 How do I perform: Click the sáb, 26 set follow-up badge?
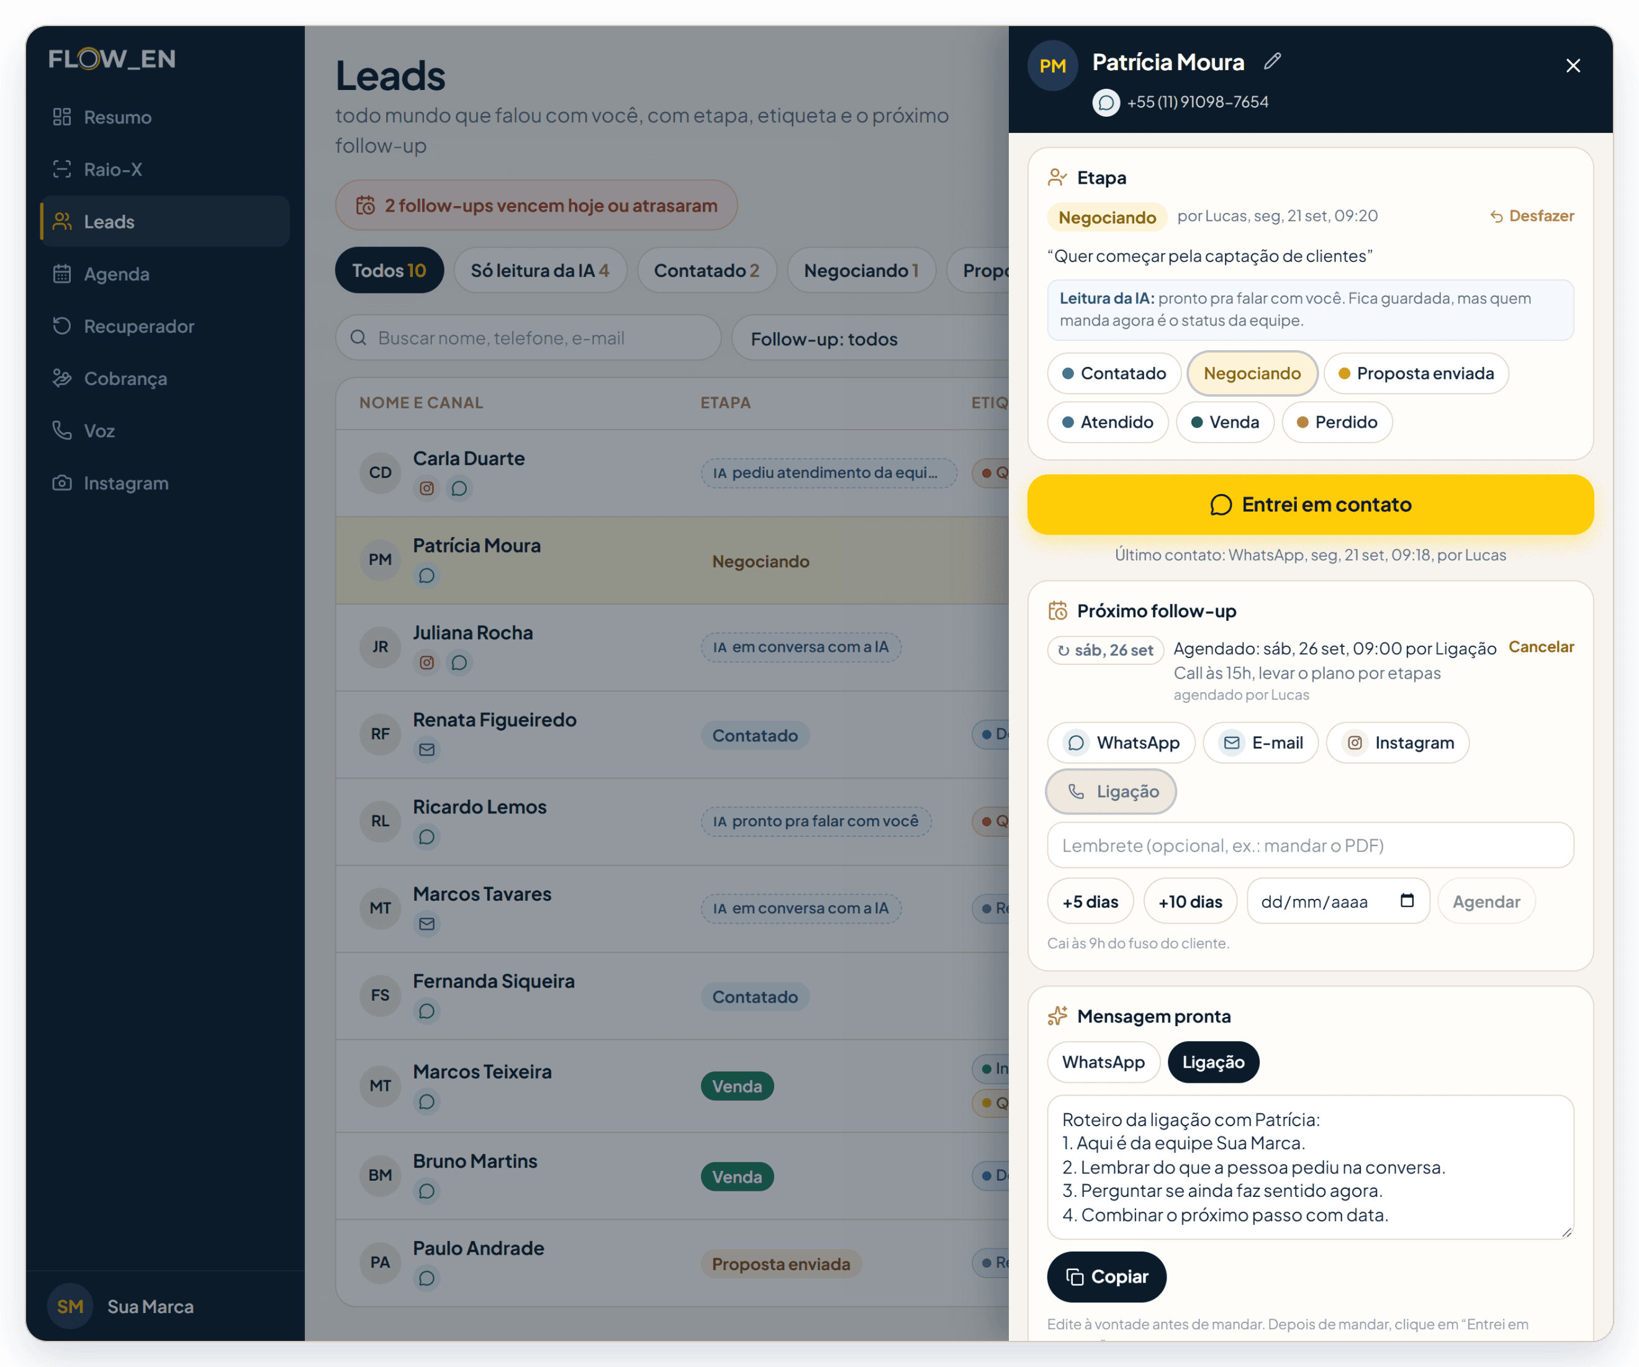point(1105,650)
